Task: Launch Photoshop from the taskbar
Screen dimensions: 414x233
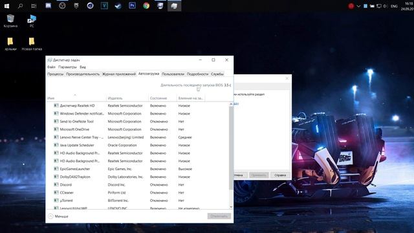Action: (x=132, y=6)
